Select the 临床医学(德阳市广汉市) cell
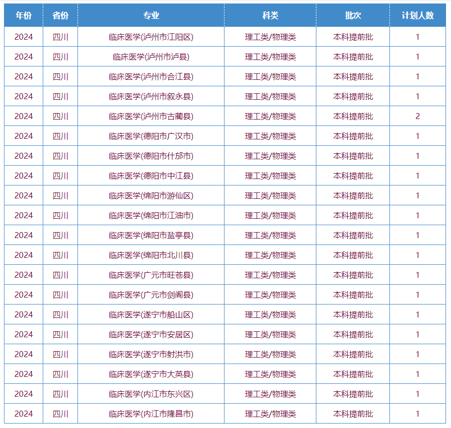 151,136
